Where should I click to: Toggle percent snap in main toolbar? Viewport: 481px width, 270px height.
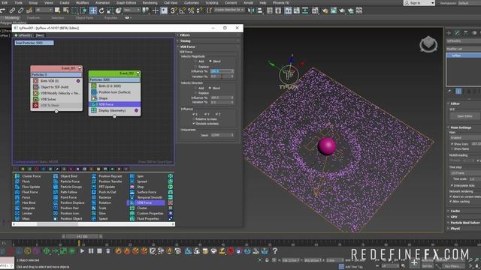tap(191, 10)
